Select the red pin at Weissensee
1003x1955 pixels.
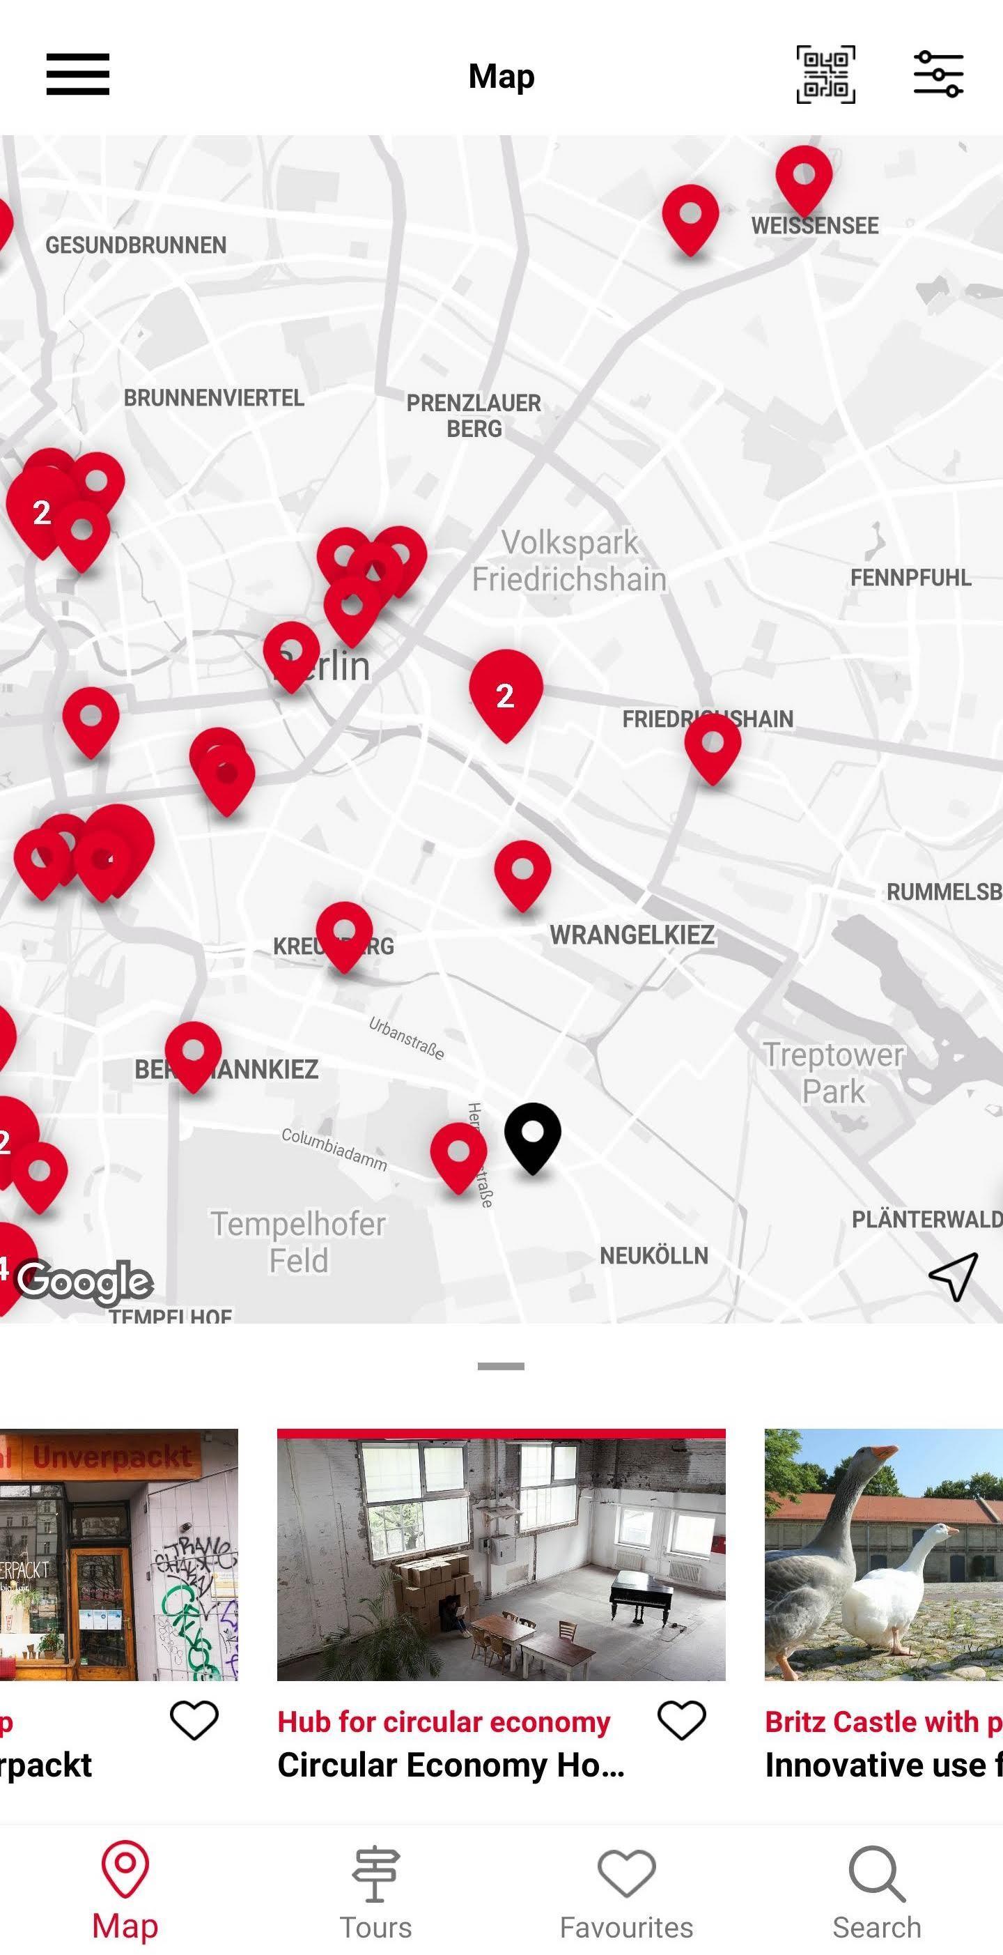tap(804, 181)
